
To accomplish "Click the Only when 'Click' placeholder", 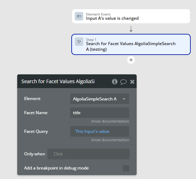I will coord(58,154).
